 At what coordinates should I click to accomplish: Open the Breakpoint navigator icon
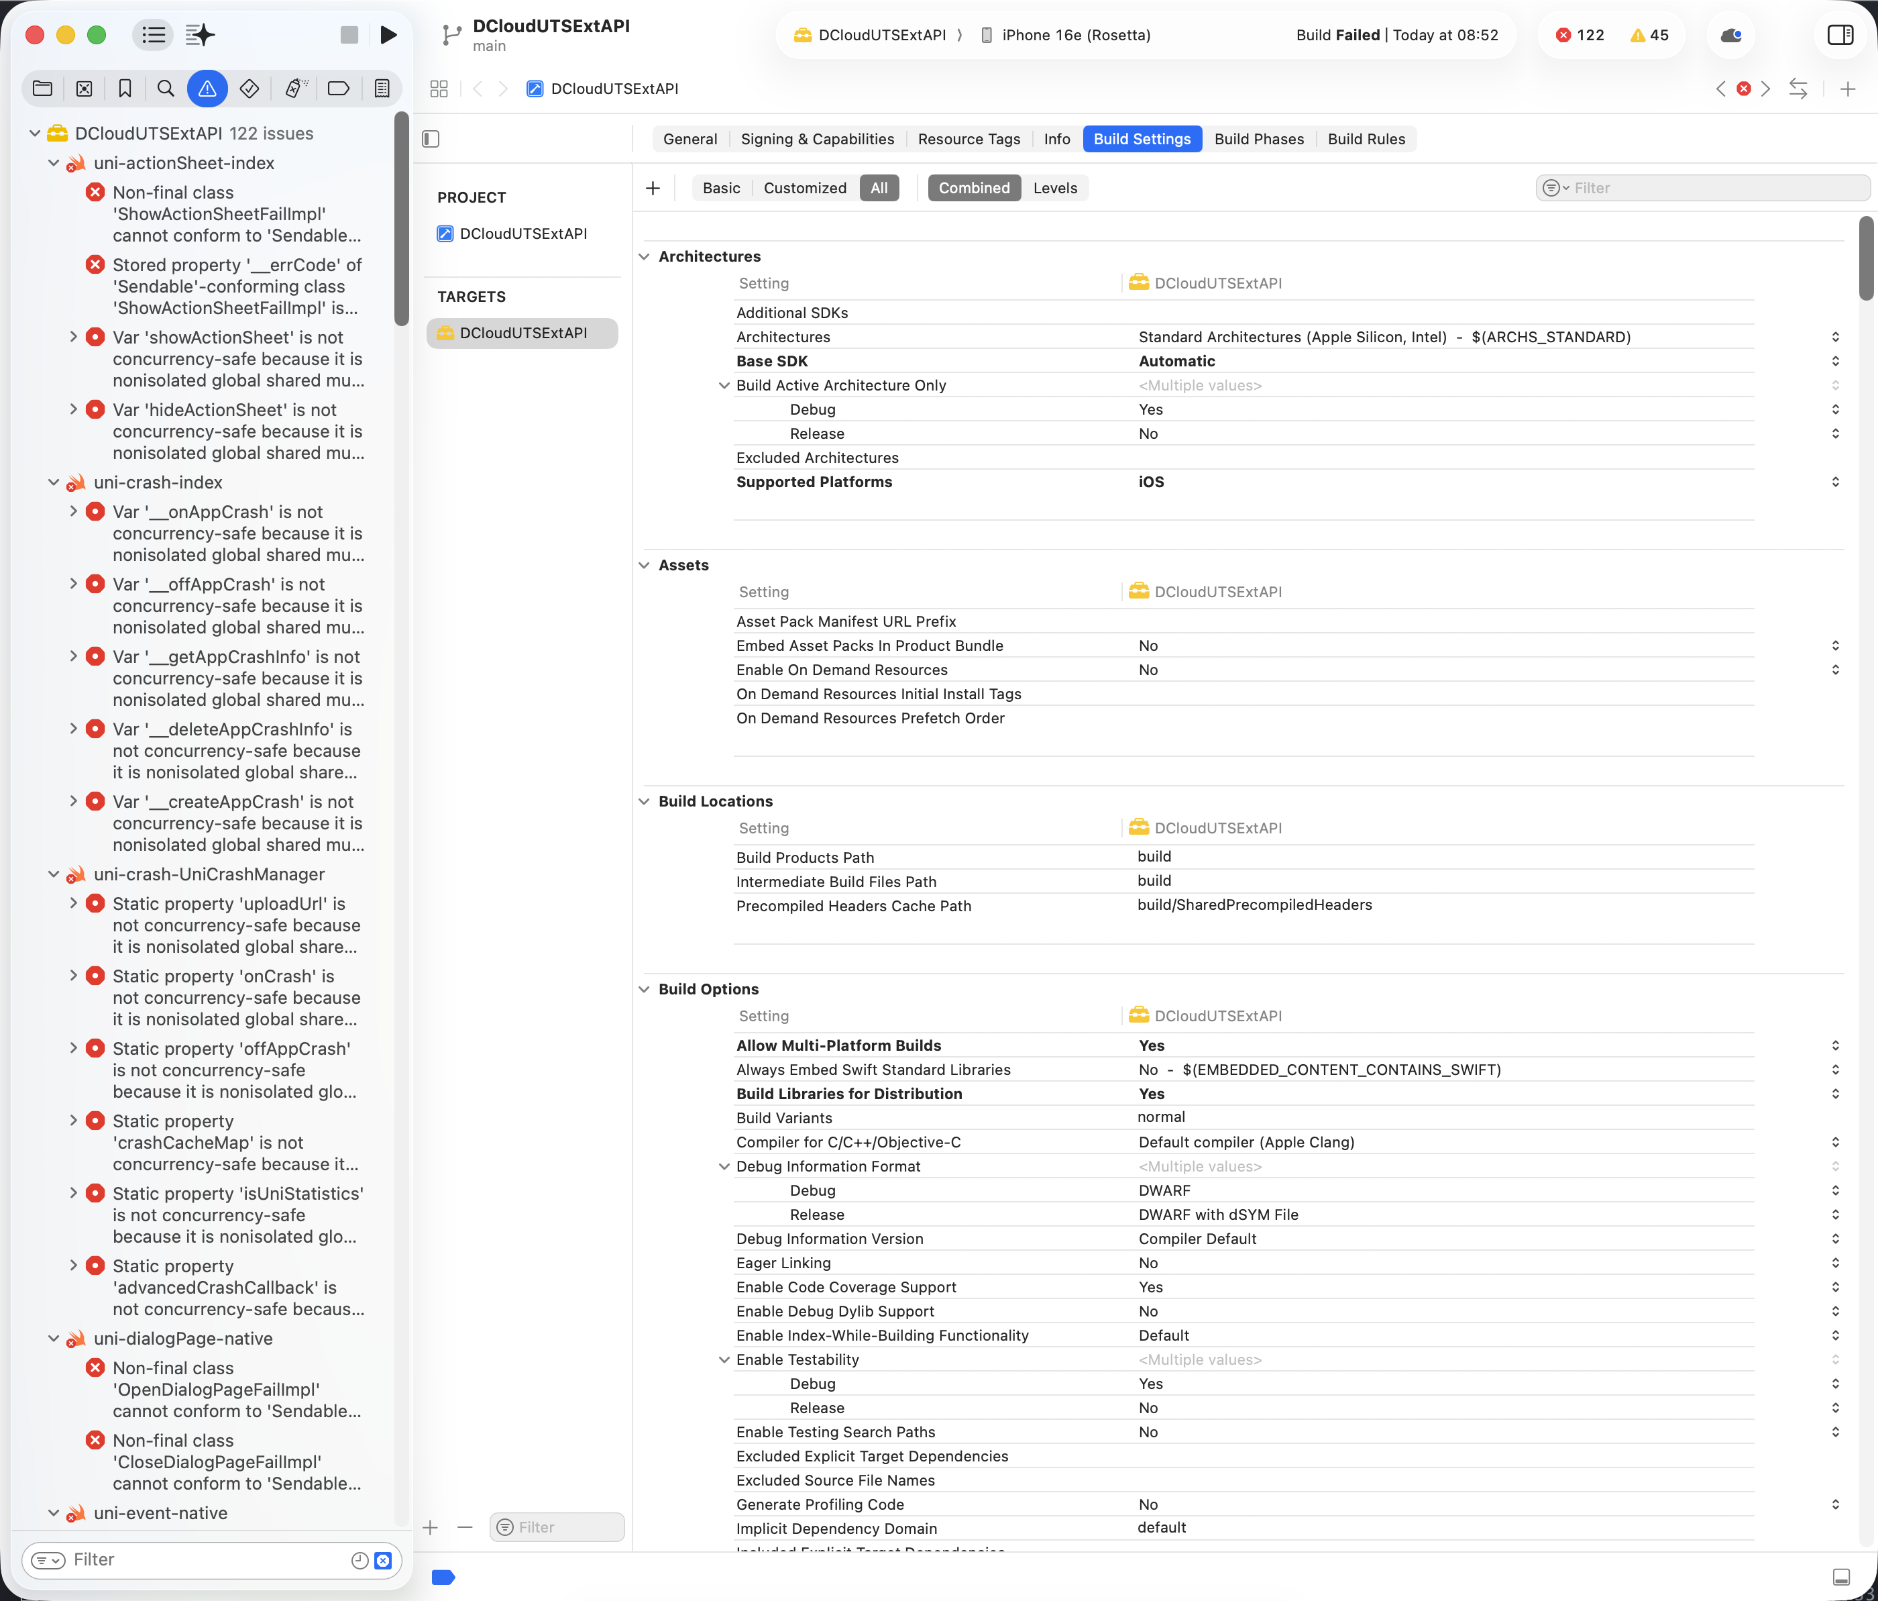tap(338, 89)
